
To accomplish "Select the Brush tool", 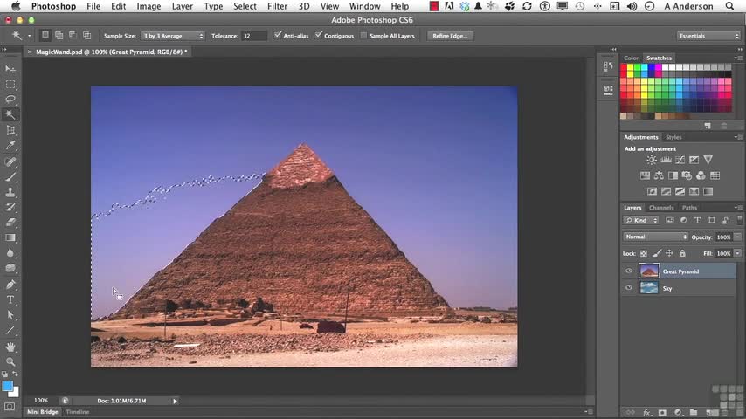I will (10, 177).
